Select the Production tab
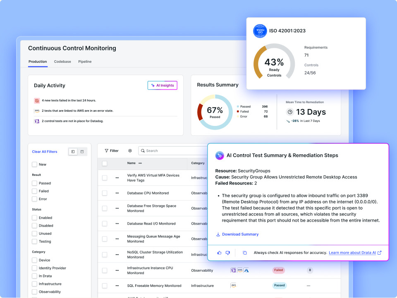The image size is (397, 298). (38, 61)
